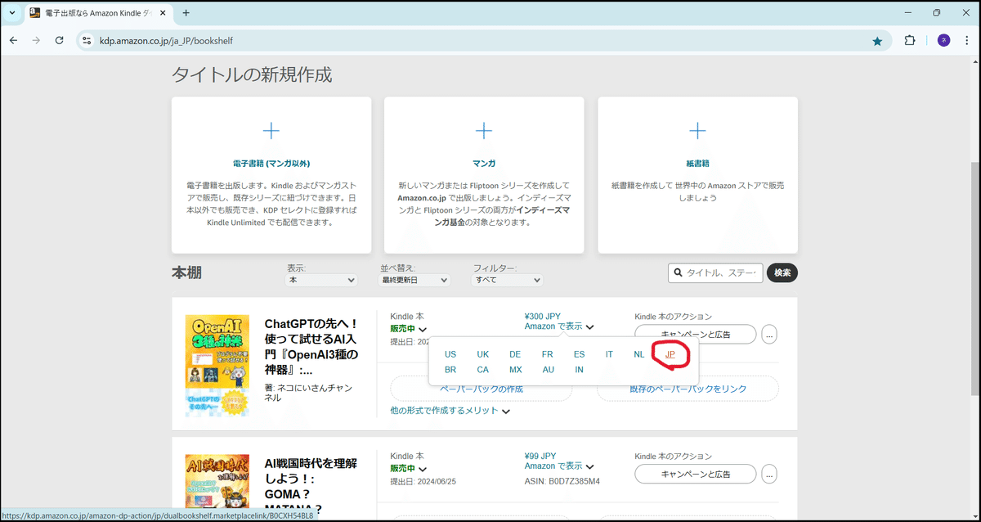Click the 検索 button
This screenshot has width=981, height=522.
point(782,272)
